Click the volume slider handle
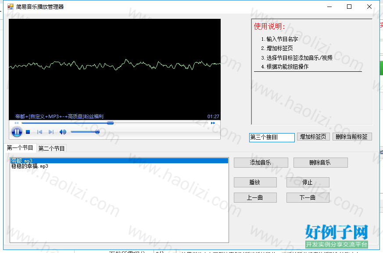The width and height of the screenshot is (383, 253). 97,132
